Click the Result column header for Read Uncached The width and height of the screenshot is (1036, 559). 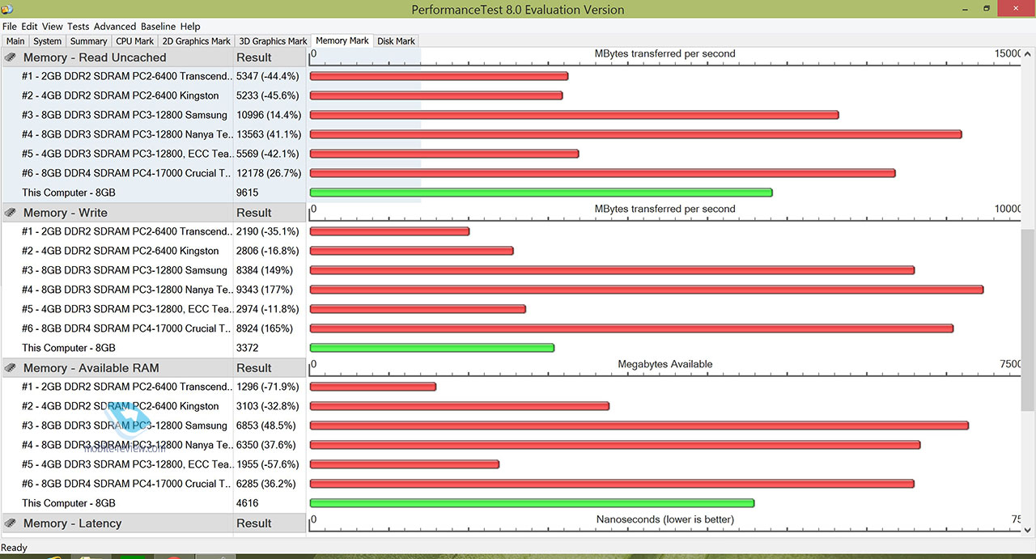tap(270, 57)
